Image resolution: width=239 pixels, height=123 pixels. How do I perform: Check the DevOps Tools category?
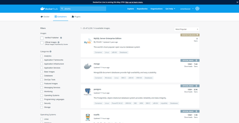tap(42, 80)
